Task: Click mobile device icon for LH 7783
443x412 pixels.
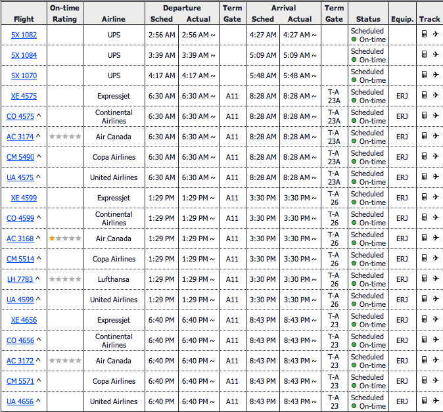Action: click(x=424, y=278)
